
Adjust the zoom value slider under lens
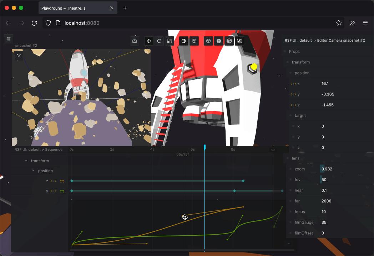click(x=327, y=169)
